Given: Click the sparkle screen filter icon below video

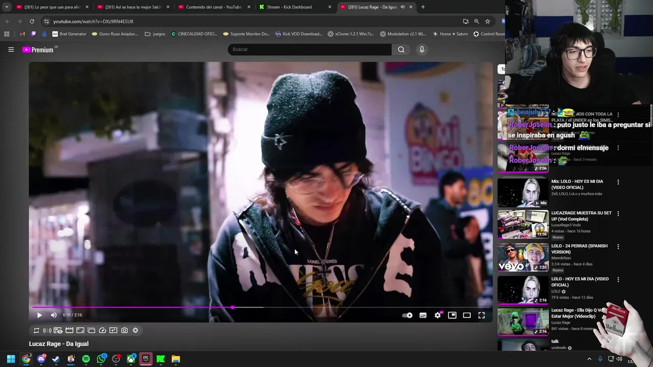Looking at the screenshot, I should click(x=113, y=330).
